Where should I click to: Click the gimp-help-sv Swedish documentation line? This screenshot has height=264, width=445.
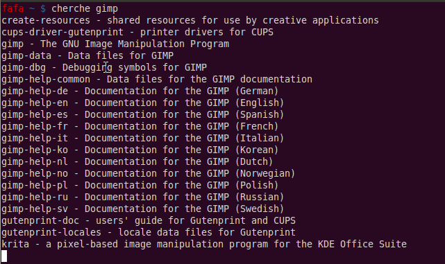[143, 209]
